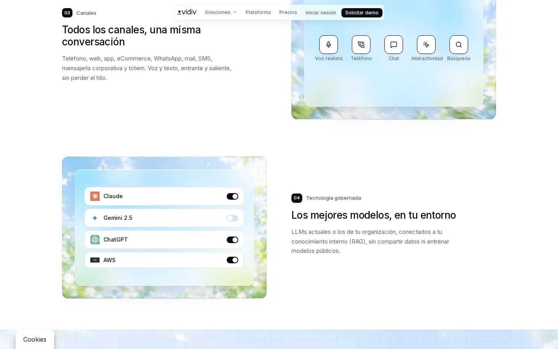The height and width of the screenshot is (349, 558).
Task: Select the Búsqueda magnifier icon
Action: (x=459, y=45)
